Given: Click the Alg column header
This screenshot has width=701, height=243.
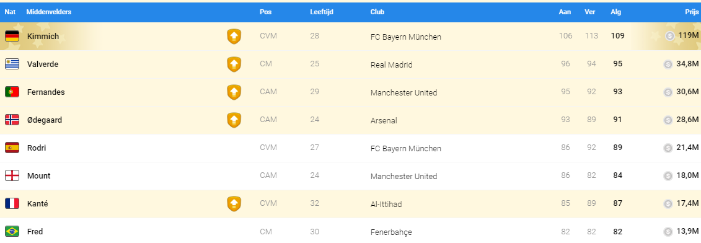Looking at the screenshot, I should click(615, 12).
